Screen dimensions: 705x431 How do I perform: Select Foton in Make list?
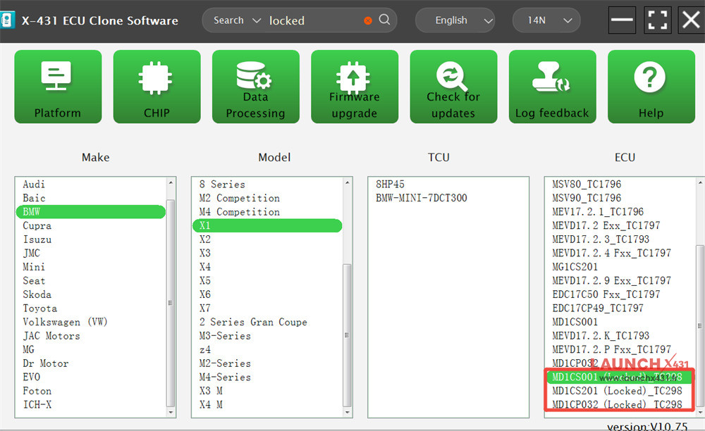(x=91, y=391)
